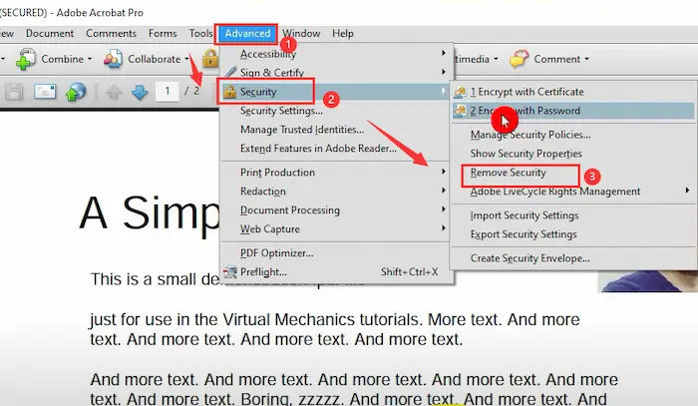Choose Export Security Settings
Viewport: 698px width, 406px height.
click(573, 234)
